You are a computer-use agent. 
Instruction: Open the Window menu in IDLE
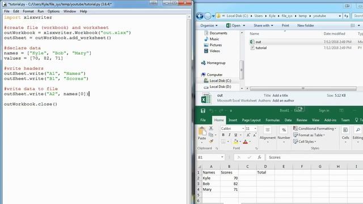point(69,11)
